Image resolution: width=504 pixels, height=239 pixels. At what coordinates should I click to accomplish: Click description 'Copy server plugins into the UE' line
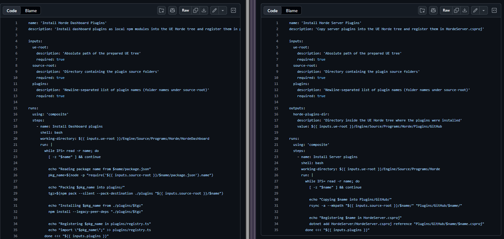tap(386, 29)
